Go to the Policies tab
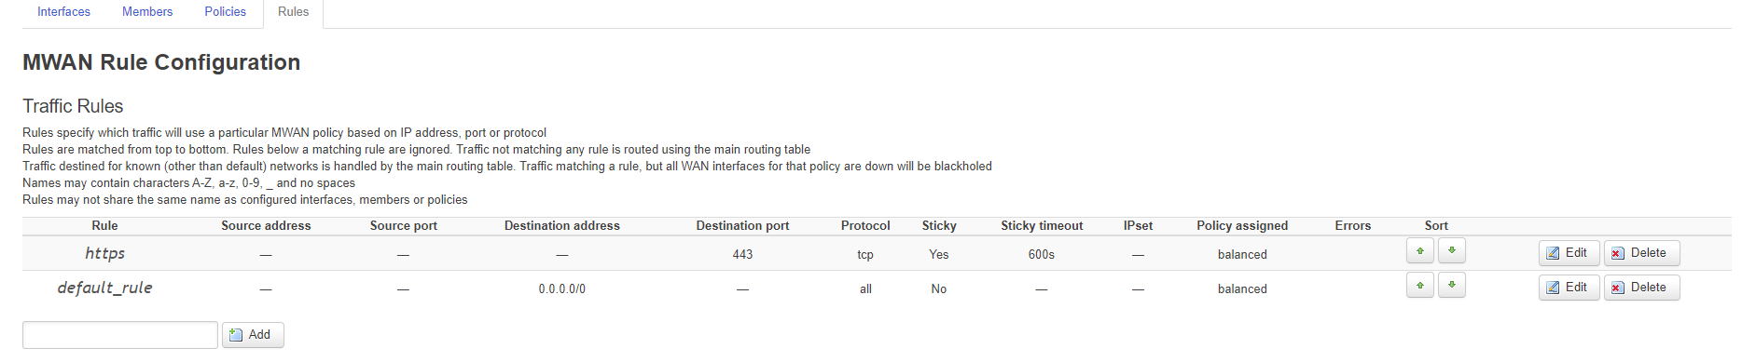 [x=226, y=12]
